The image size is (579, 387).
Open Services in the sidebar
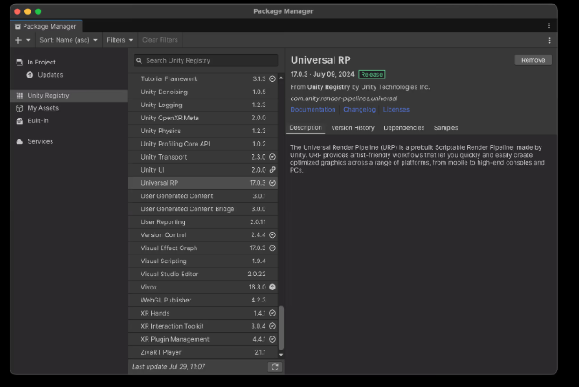[x=69, y=141]
